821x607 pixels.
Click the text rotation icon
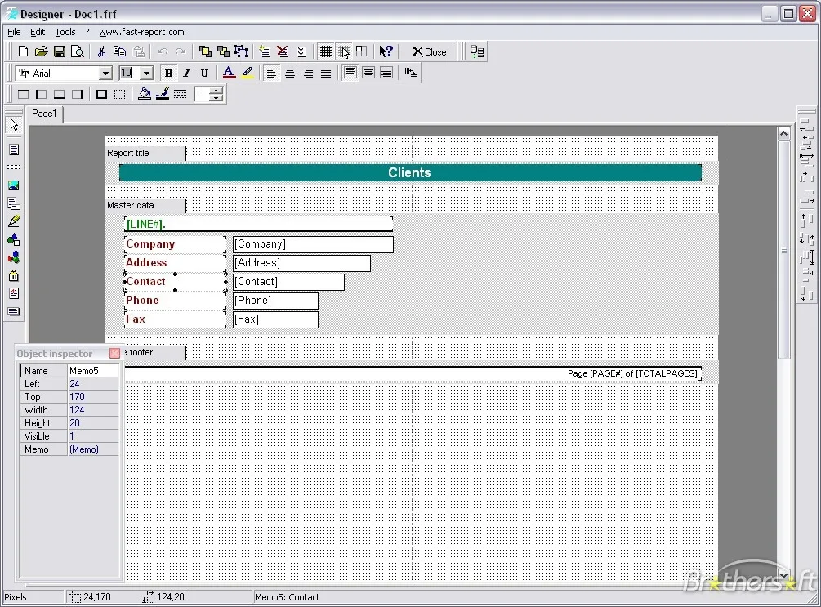(411, 74)
